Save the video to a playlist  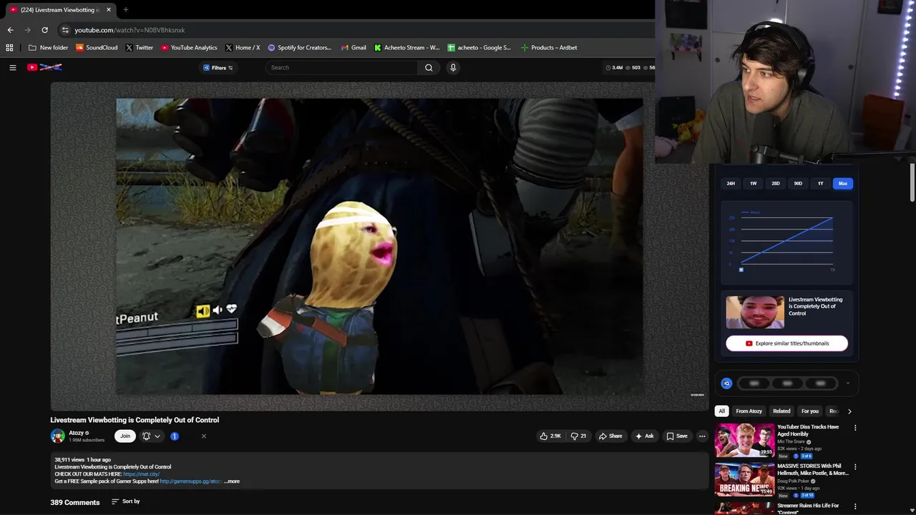pos(677,436)
